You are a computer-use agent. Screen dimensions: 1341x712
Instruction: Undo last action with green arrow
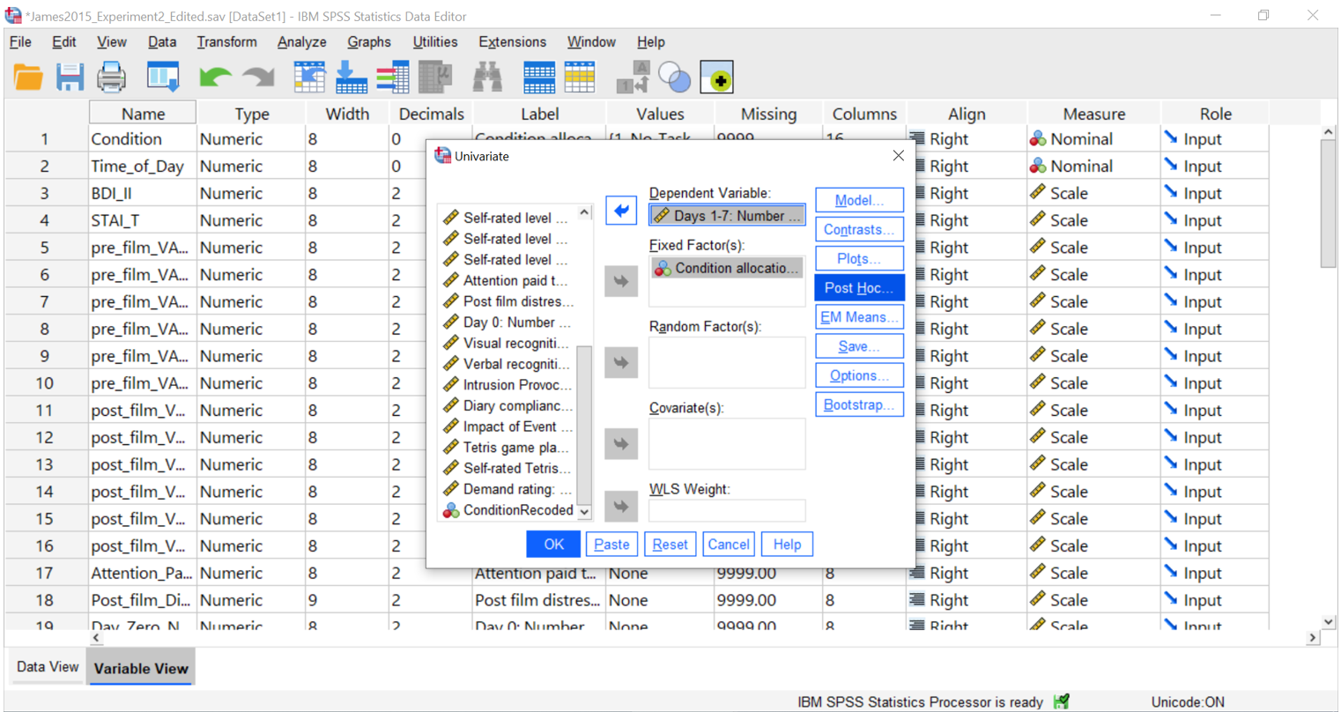coord(215,78)
